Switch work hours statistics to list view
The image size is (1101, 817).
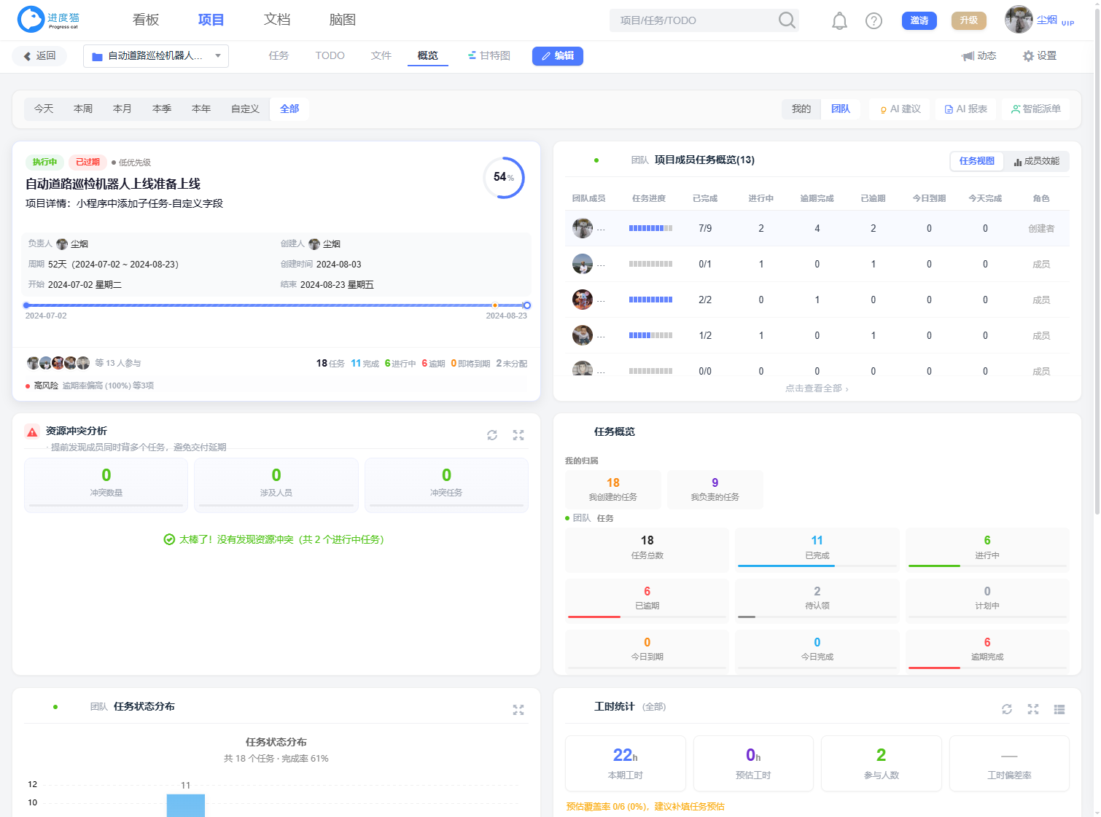click(1059, 709)
